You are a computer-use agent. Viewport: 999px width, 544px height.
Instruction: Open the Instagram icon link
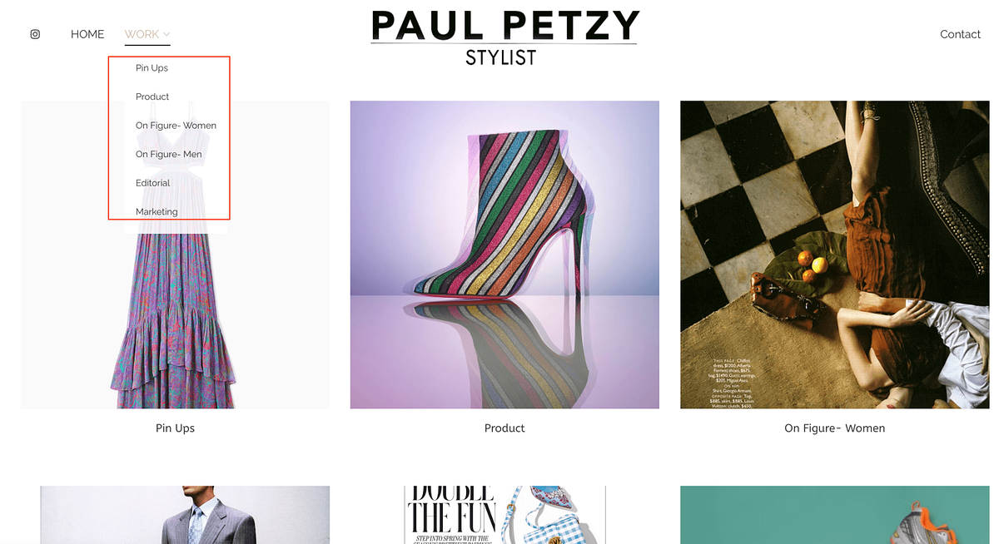click(35, 34)
